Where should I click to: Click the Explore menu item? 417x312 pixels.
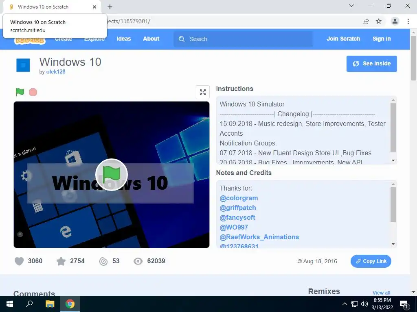pos(94,39)
